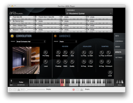Click the Equalizer Lo Gain knob

click(x=91, y=52)
